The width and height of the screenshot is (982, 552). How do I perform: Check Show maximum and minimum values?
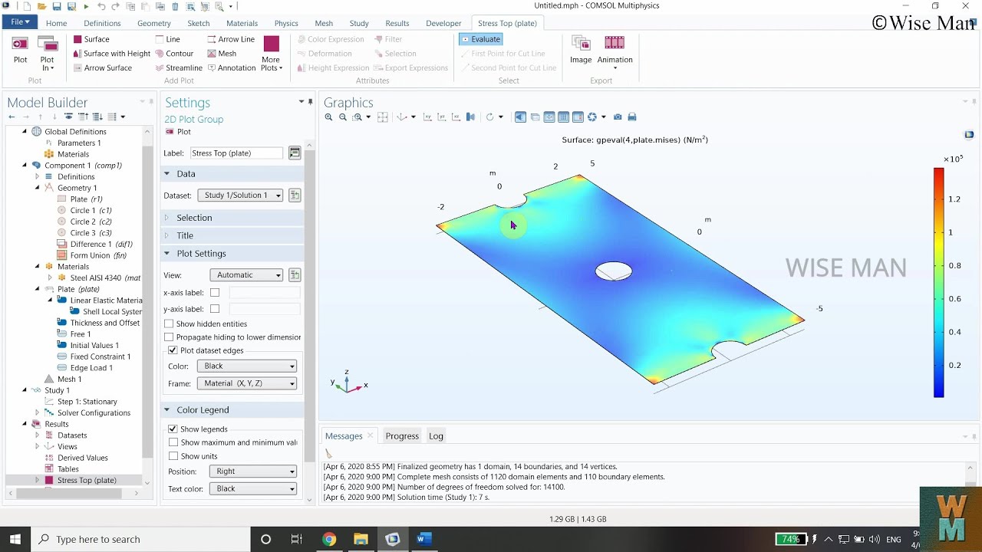point(173,442)
